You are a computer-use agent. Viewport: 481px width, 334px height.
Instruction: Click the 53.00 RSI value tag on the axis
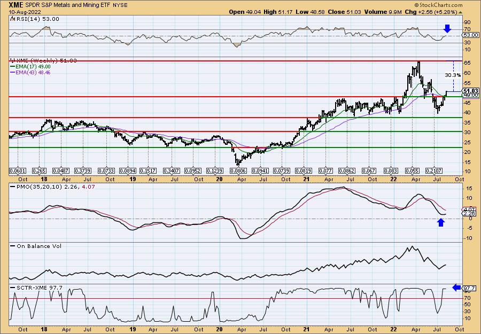coord(471,35)
